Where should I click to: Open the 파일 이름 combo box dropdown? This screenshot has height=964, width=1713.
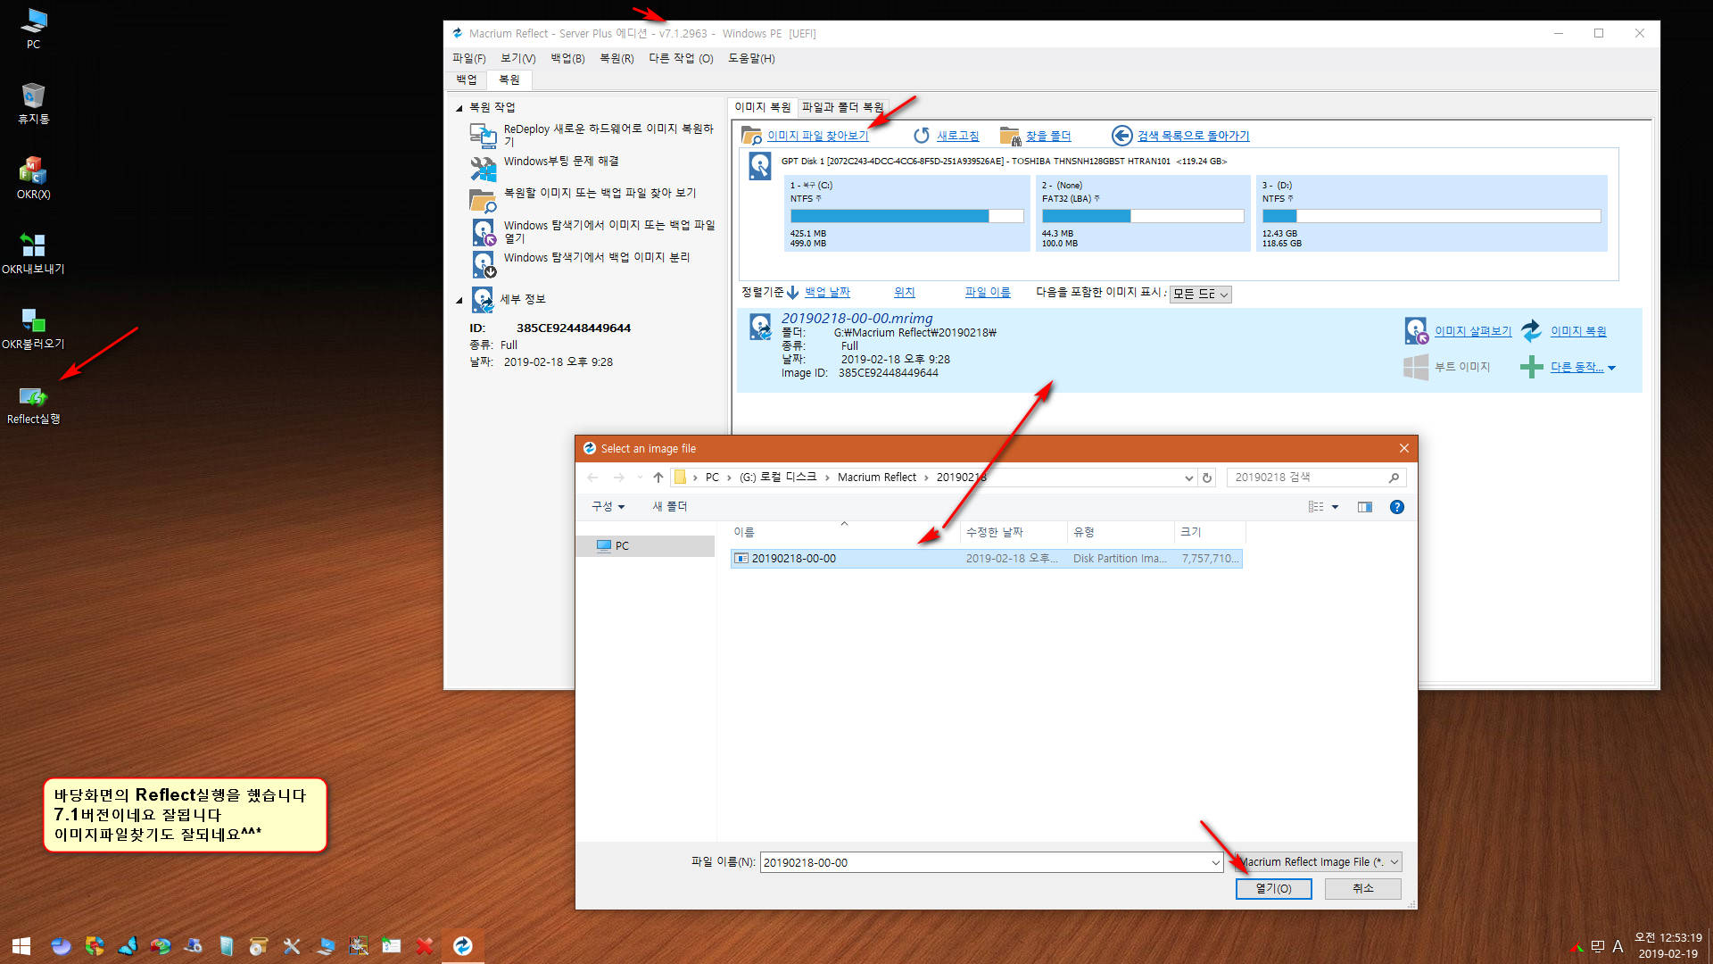pyautogui.click(x=1215, y=862)
